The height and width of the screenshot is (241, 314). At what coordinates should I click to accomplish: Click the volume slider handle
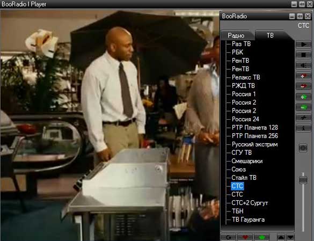[x=303, y=179]
